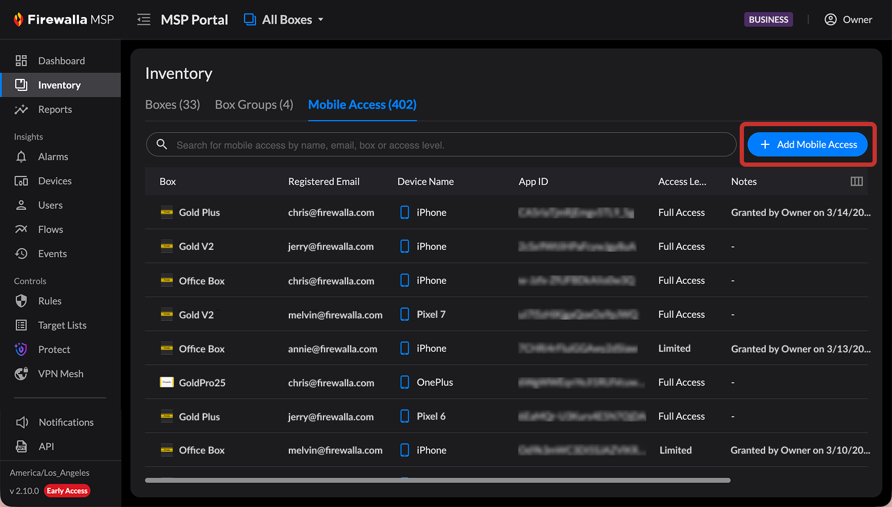892x507 pixels.
Task: Open the Flows icon in sidebar
Action: (x=21, y=229)
